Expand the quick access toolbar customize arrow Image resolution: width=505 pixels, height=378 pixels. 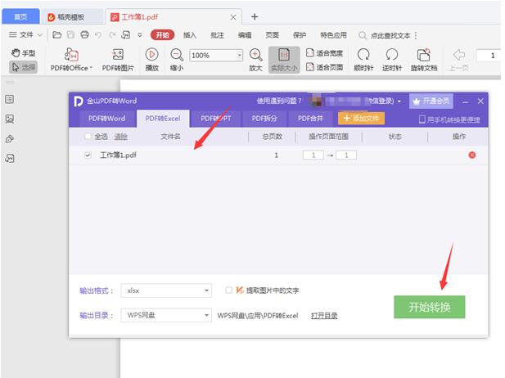[140, 35]
